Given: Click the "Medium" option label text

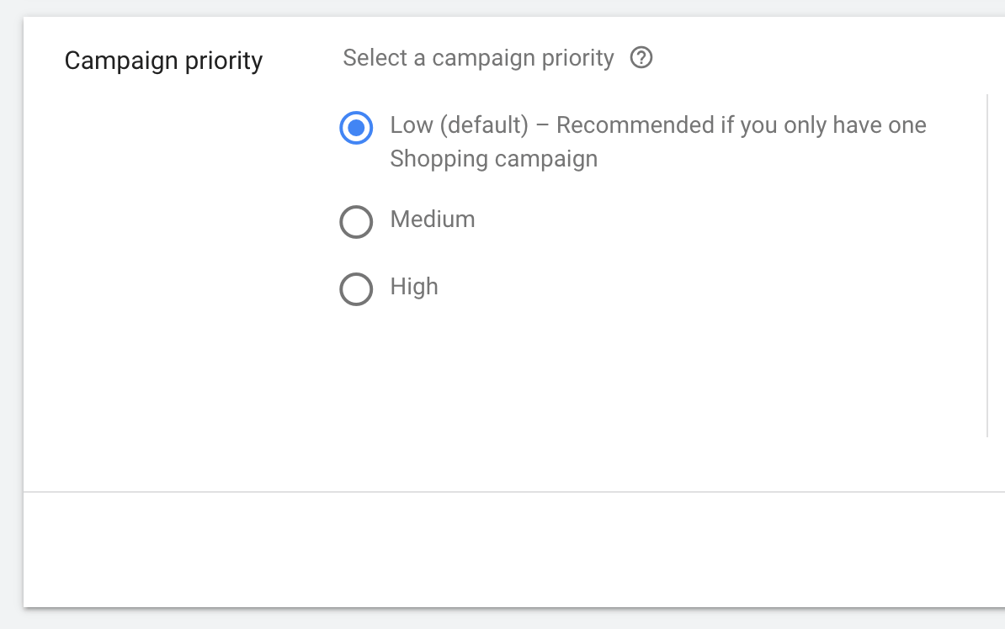Looking at the screenshot, I should (x=433, y=219).
